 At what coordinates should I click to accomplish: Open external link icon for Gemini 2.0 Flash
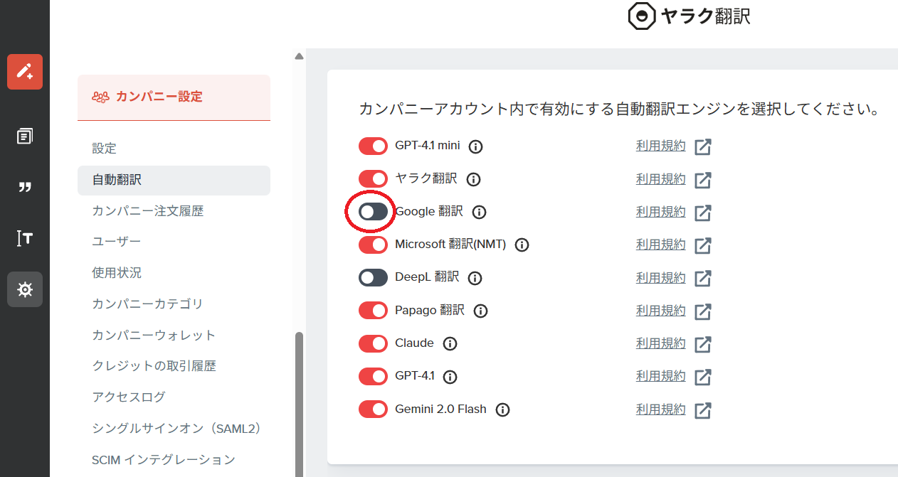click(703, 410)
